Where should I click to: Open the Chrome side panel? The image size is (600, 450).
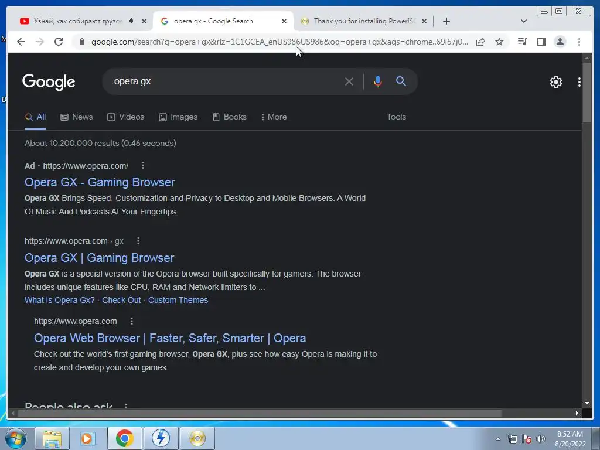click(541, 42)
